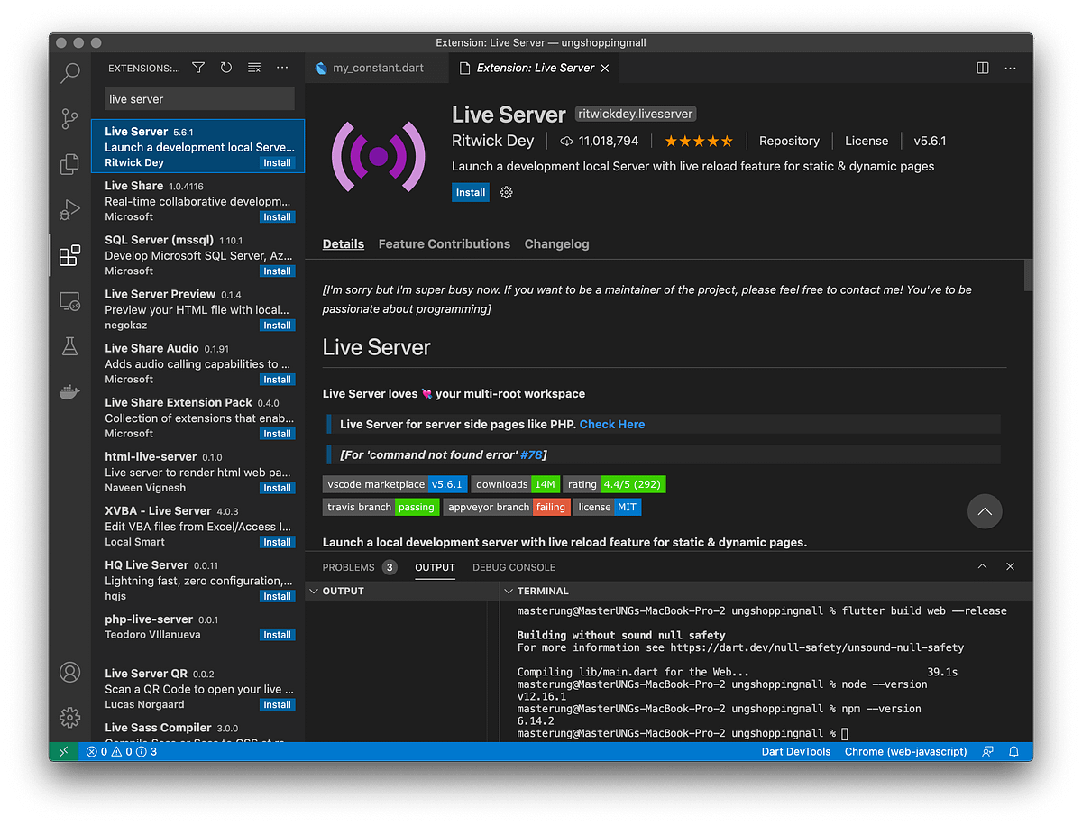Open the settings gear beside the Install button
This screenshot has width=1082, height=826.
point(506,192)
